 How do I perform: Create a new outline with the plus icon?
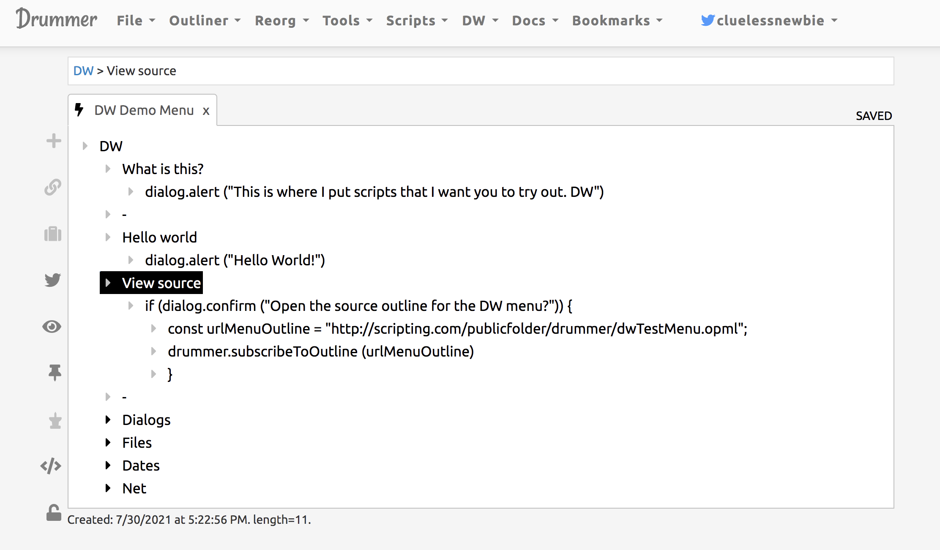[x=53, y=141]
